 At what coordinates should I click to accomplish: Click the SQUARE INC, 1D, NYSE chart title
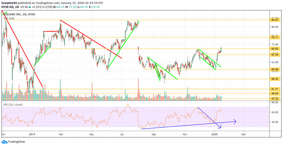(x=19, y=14)
